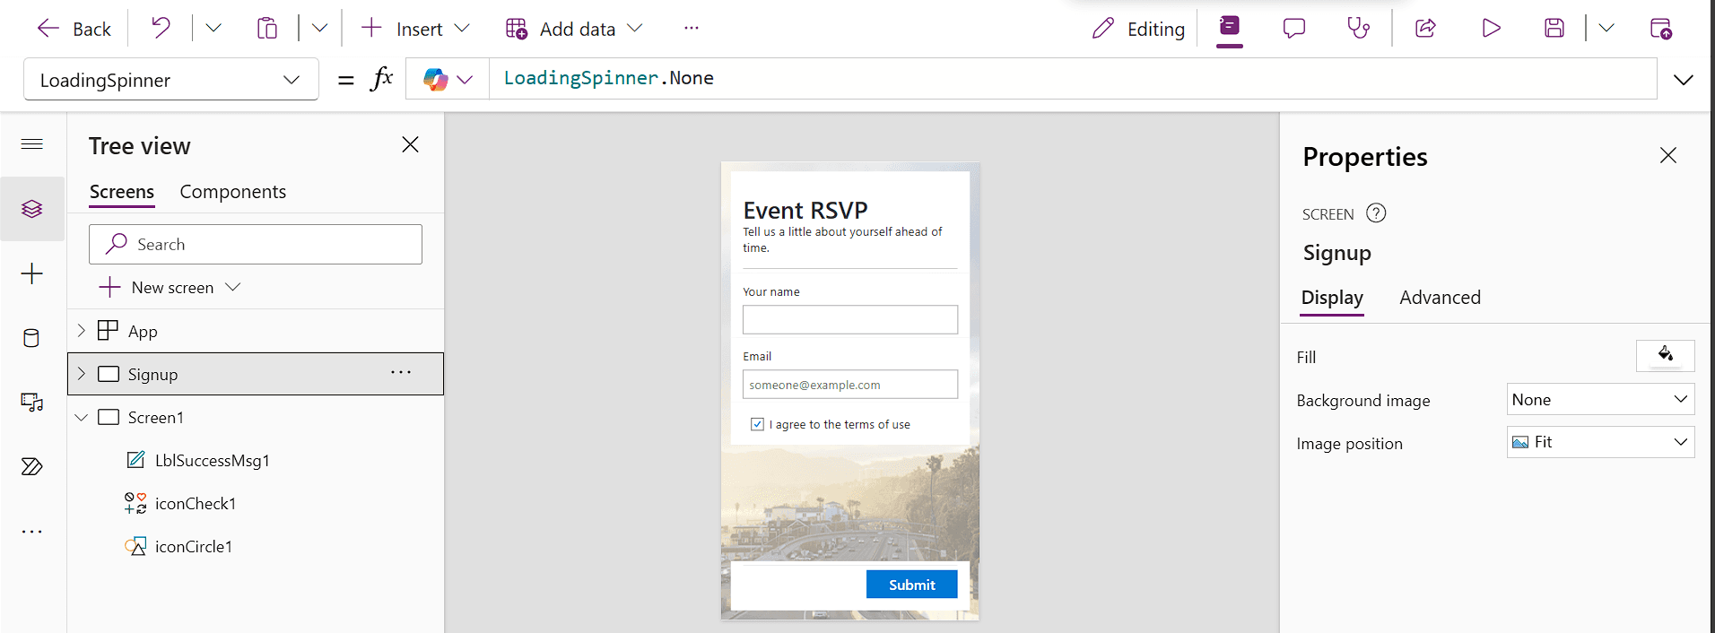Viewport: 1715px width, 633px height.
Task: Run the App checker stethoscope icon
Action: 1358,29
